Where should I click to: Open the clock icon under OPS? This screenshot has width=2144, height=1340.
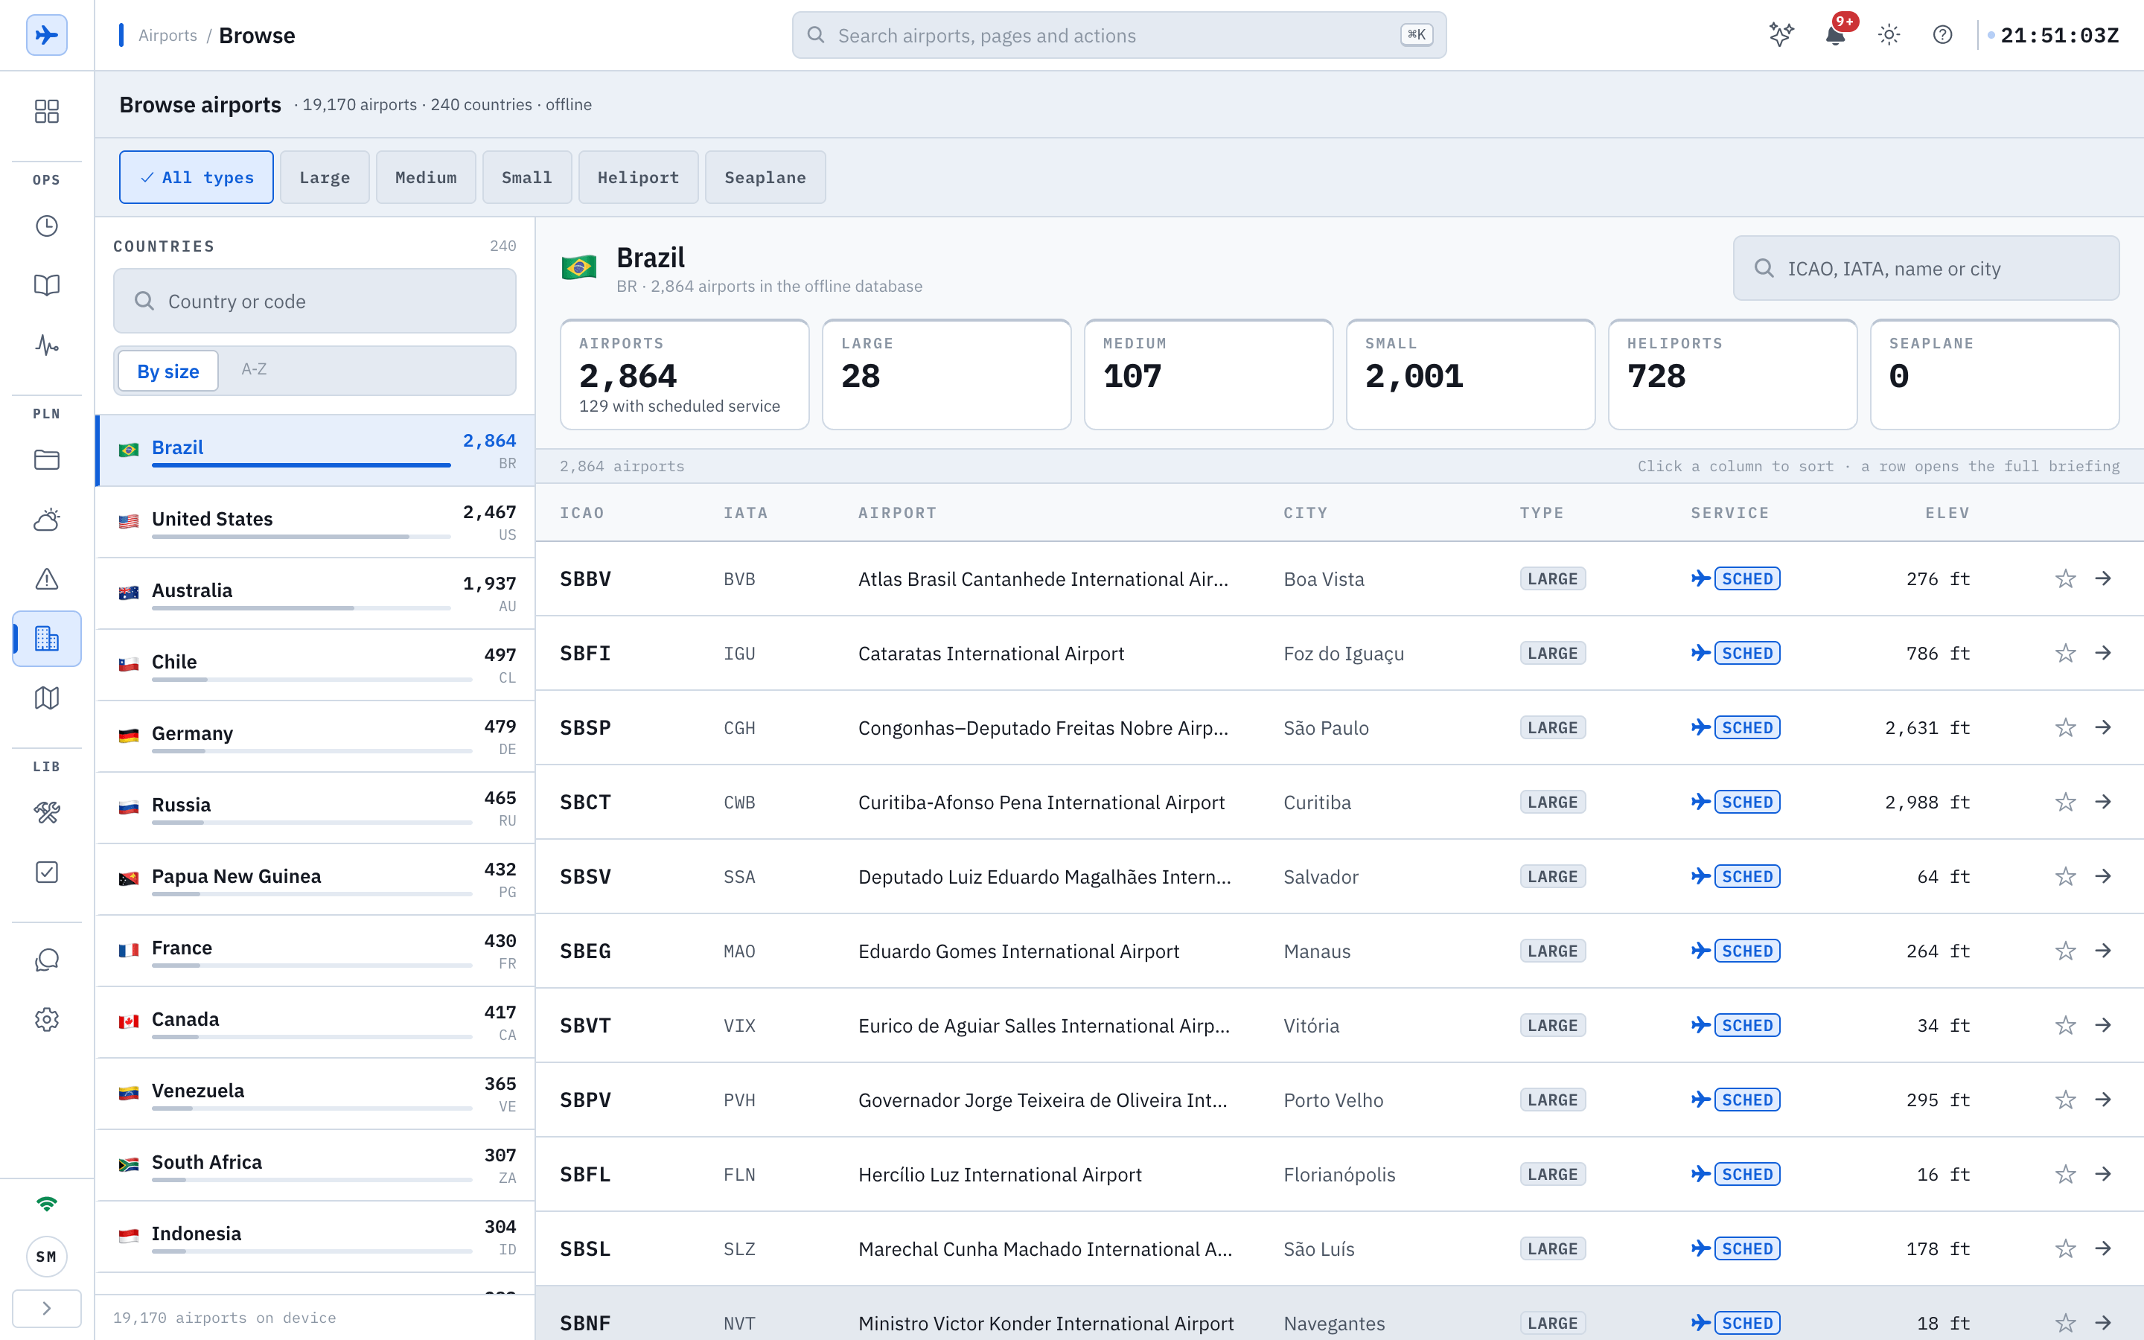pos(46,226)
